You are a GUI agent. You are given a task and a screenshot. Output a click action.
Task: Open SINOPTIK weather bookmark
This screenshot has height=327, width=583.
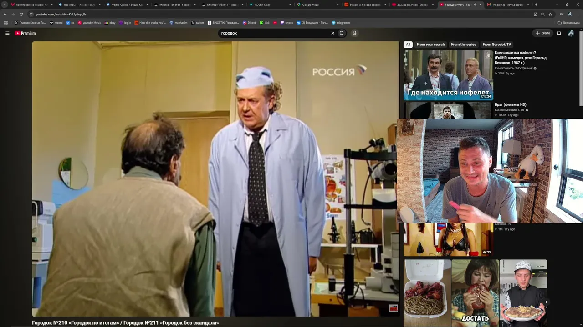[x=223, y=23]
